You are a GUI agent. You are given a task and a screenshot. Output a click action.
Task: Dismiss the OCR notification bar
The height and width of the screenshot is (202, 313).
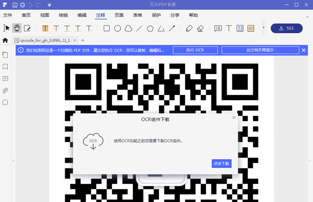tap(304, 50)
